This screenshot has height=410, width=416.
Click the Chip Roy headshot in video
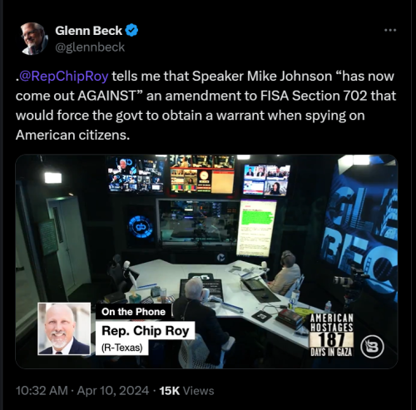tap(64, 328)
